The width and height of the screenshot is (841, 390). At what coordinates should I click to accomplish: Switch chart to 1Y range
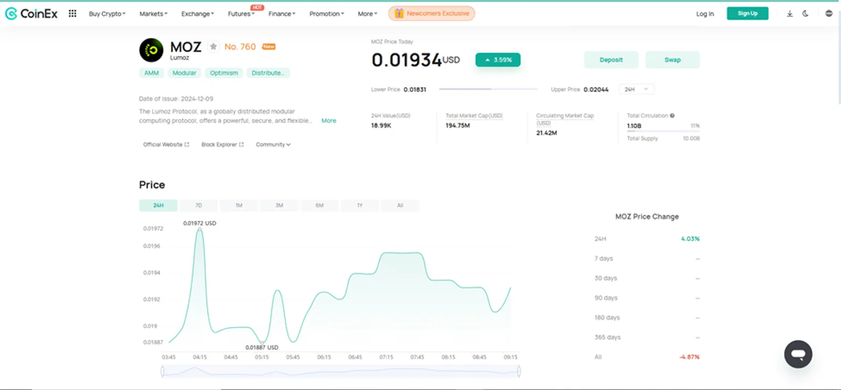pos(360,206)
